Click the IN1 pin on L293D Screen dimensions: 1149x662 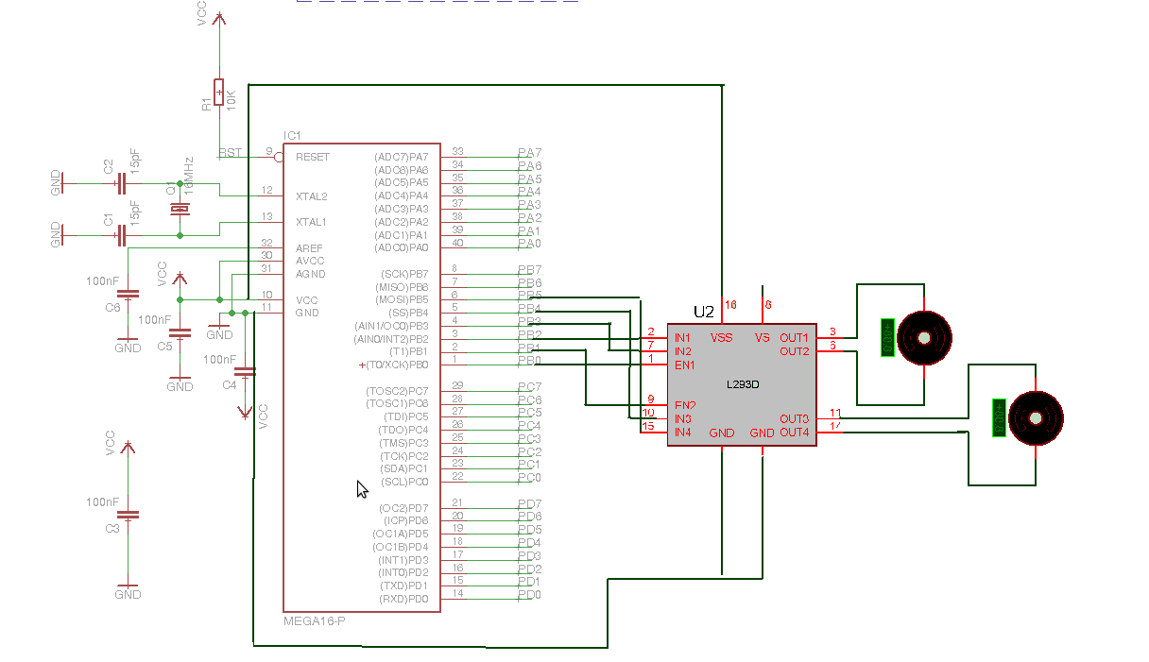(x=682, y=337)
